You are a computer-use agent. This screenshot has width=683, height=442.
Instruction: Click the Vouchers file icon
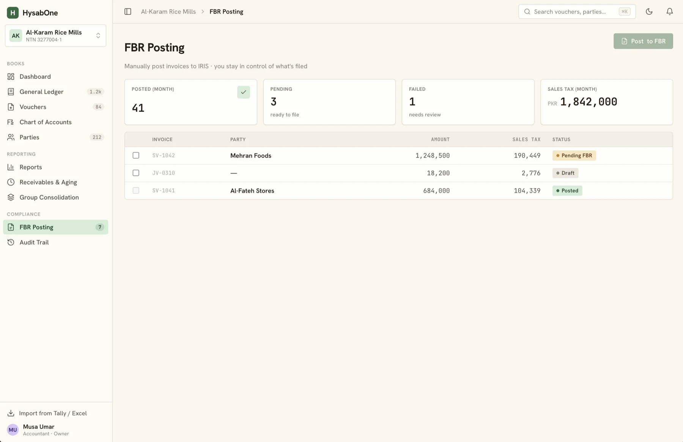point(11,107)
